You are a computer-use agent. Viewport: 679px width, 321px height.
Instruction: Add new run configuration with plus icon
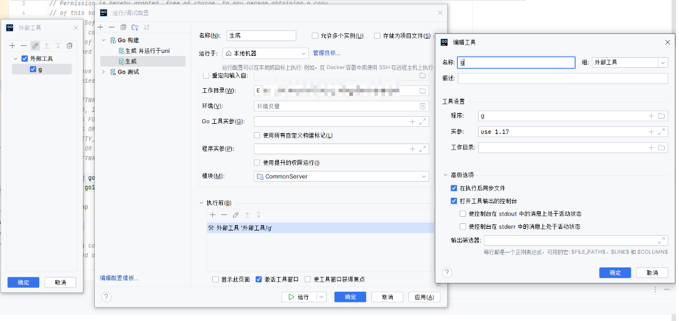101,27
